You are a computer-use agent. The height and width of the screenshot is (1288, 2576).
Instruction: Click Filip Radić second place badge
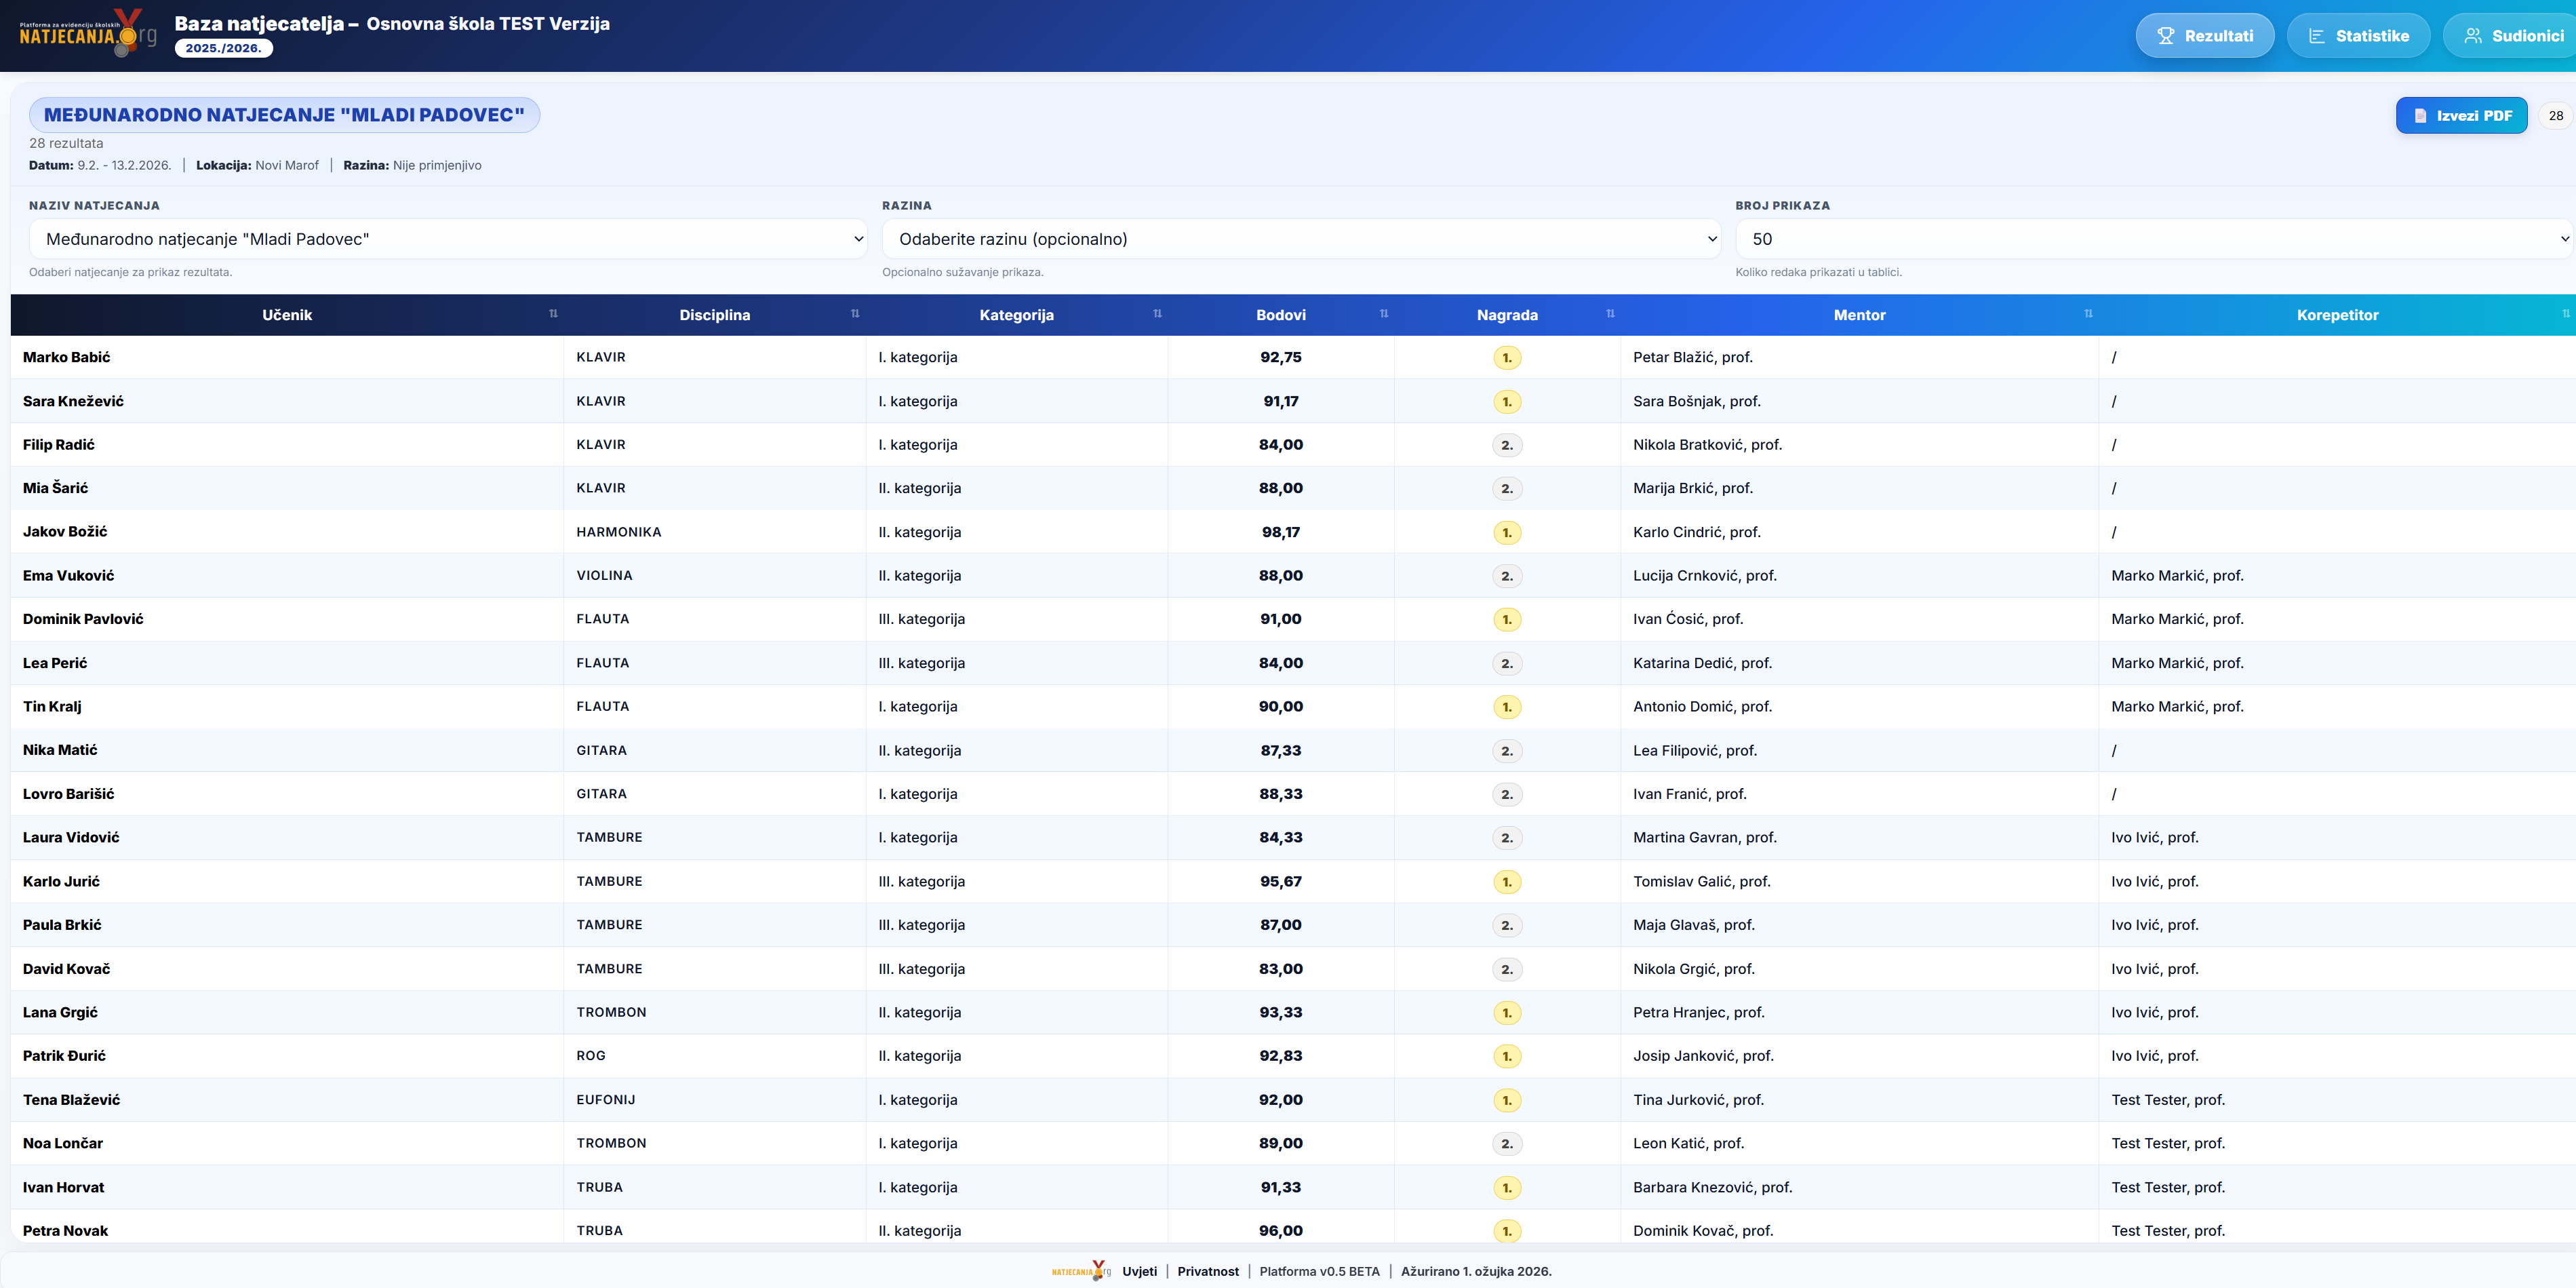[x=1507, y=445]
